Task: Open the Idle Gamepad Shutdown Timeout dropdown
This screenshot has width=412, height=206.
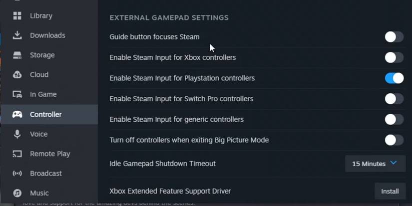Action: [x=375, y=164]
